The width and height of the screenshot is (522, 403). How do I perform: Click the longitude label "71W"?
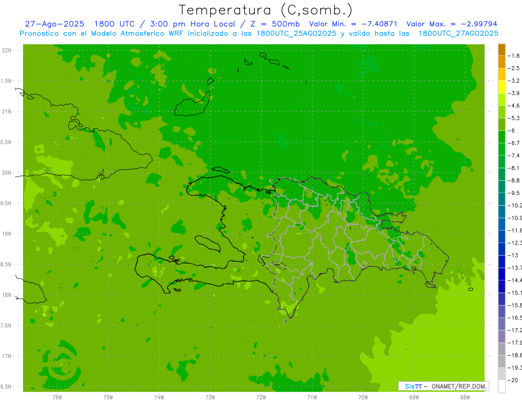pyautogui.click(x=312, y=397)
